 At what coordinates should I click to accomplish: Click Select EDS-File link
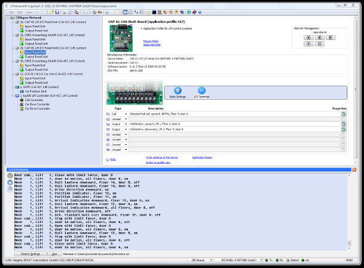click(x=152, y=44)
